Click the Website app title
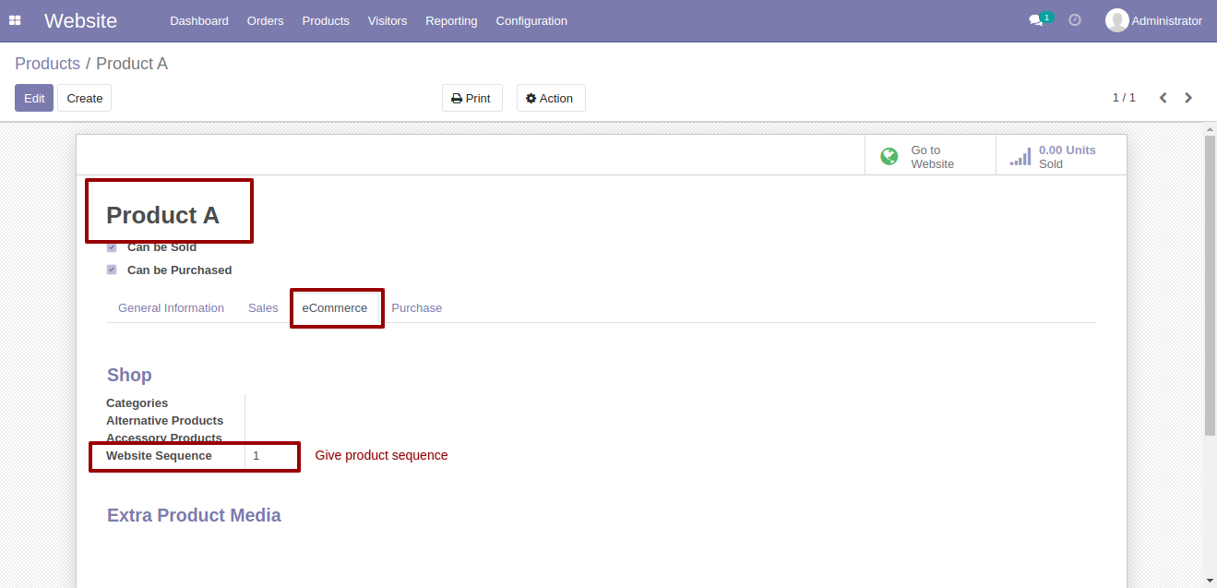 pyautogui.click(x=81, y=20)
